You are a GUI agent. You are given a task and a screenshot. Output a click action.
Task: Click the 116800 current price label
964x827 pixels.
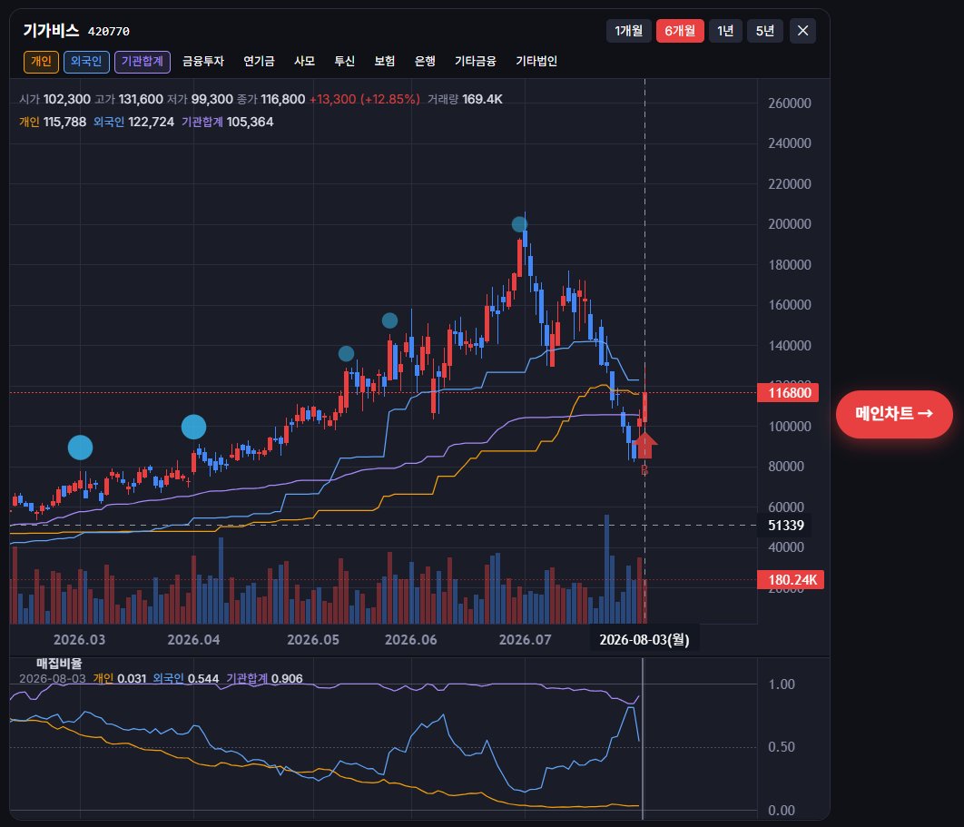[788, 393]
